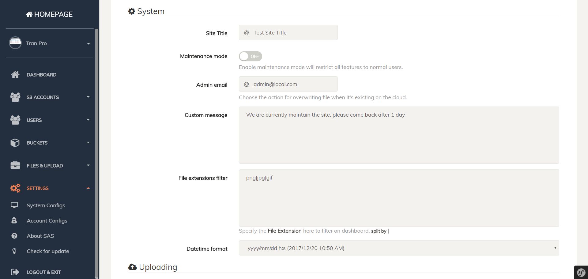Click the Files & Upload briefcase icon
Viewport: 588px width, 279px height.
coord(15,165)
